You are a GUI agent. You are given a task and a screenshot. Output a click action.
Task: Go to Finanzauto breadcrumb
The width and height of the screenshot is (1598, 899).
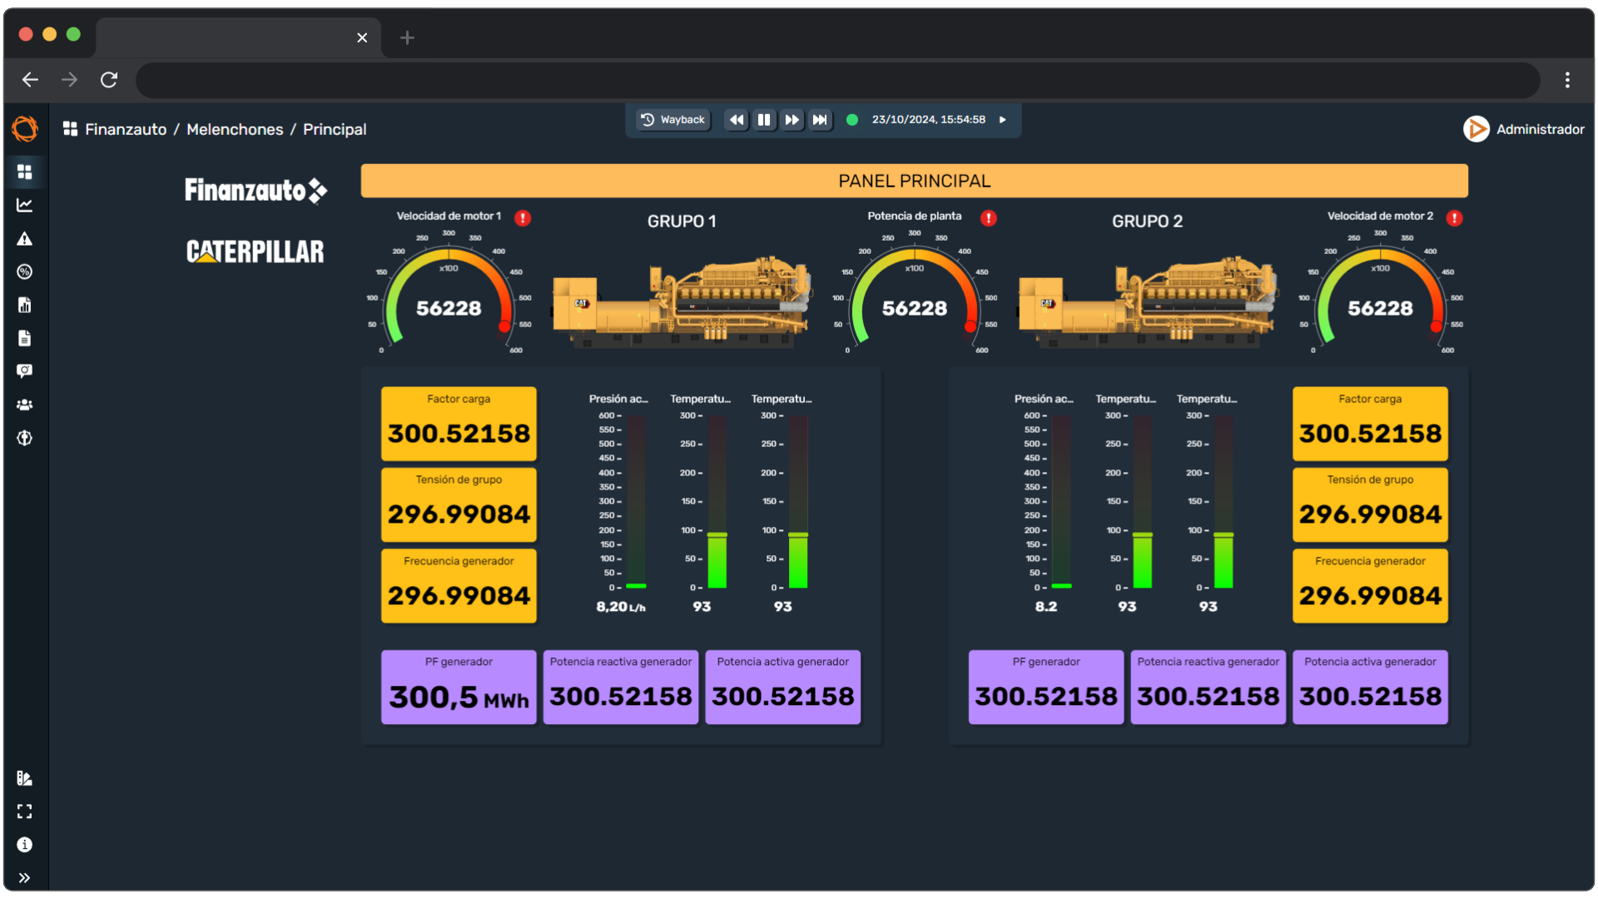point(126,129)
